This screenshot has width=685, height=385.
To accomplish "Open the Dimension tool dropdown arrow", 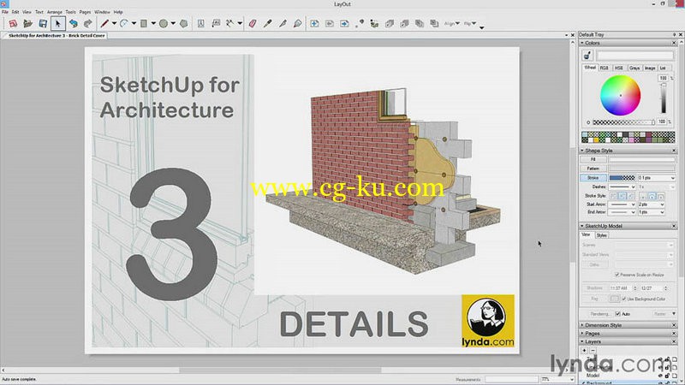I will pos(240,24).
